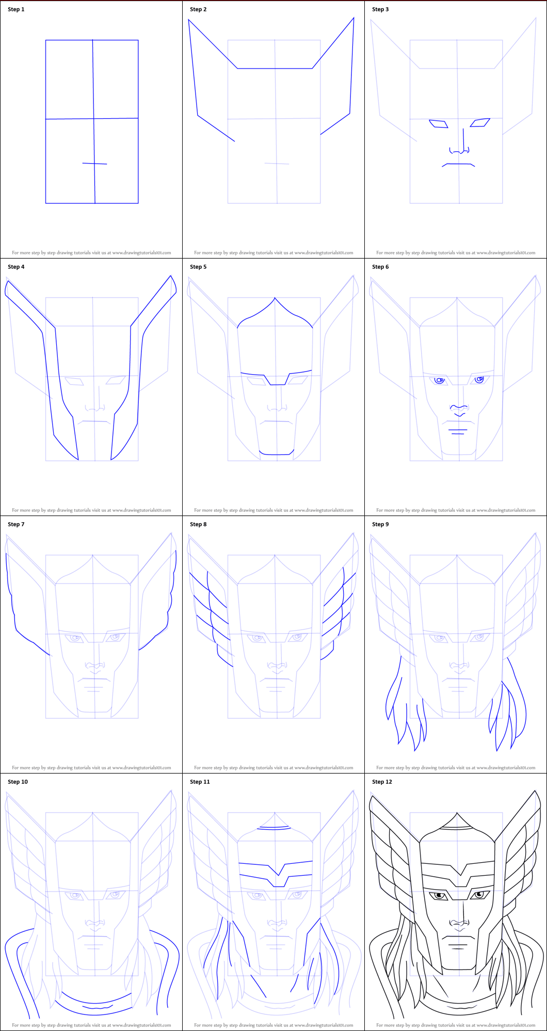Click the "Step 9" label
The height and width of the screenshot is (1031, 547).
pos(380,524)
